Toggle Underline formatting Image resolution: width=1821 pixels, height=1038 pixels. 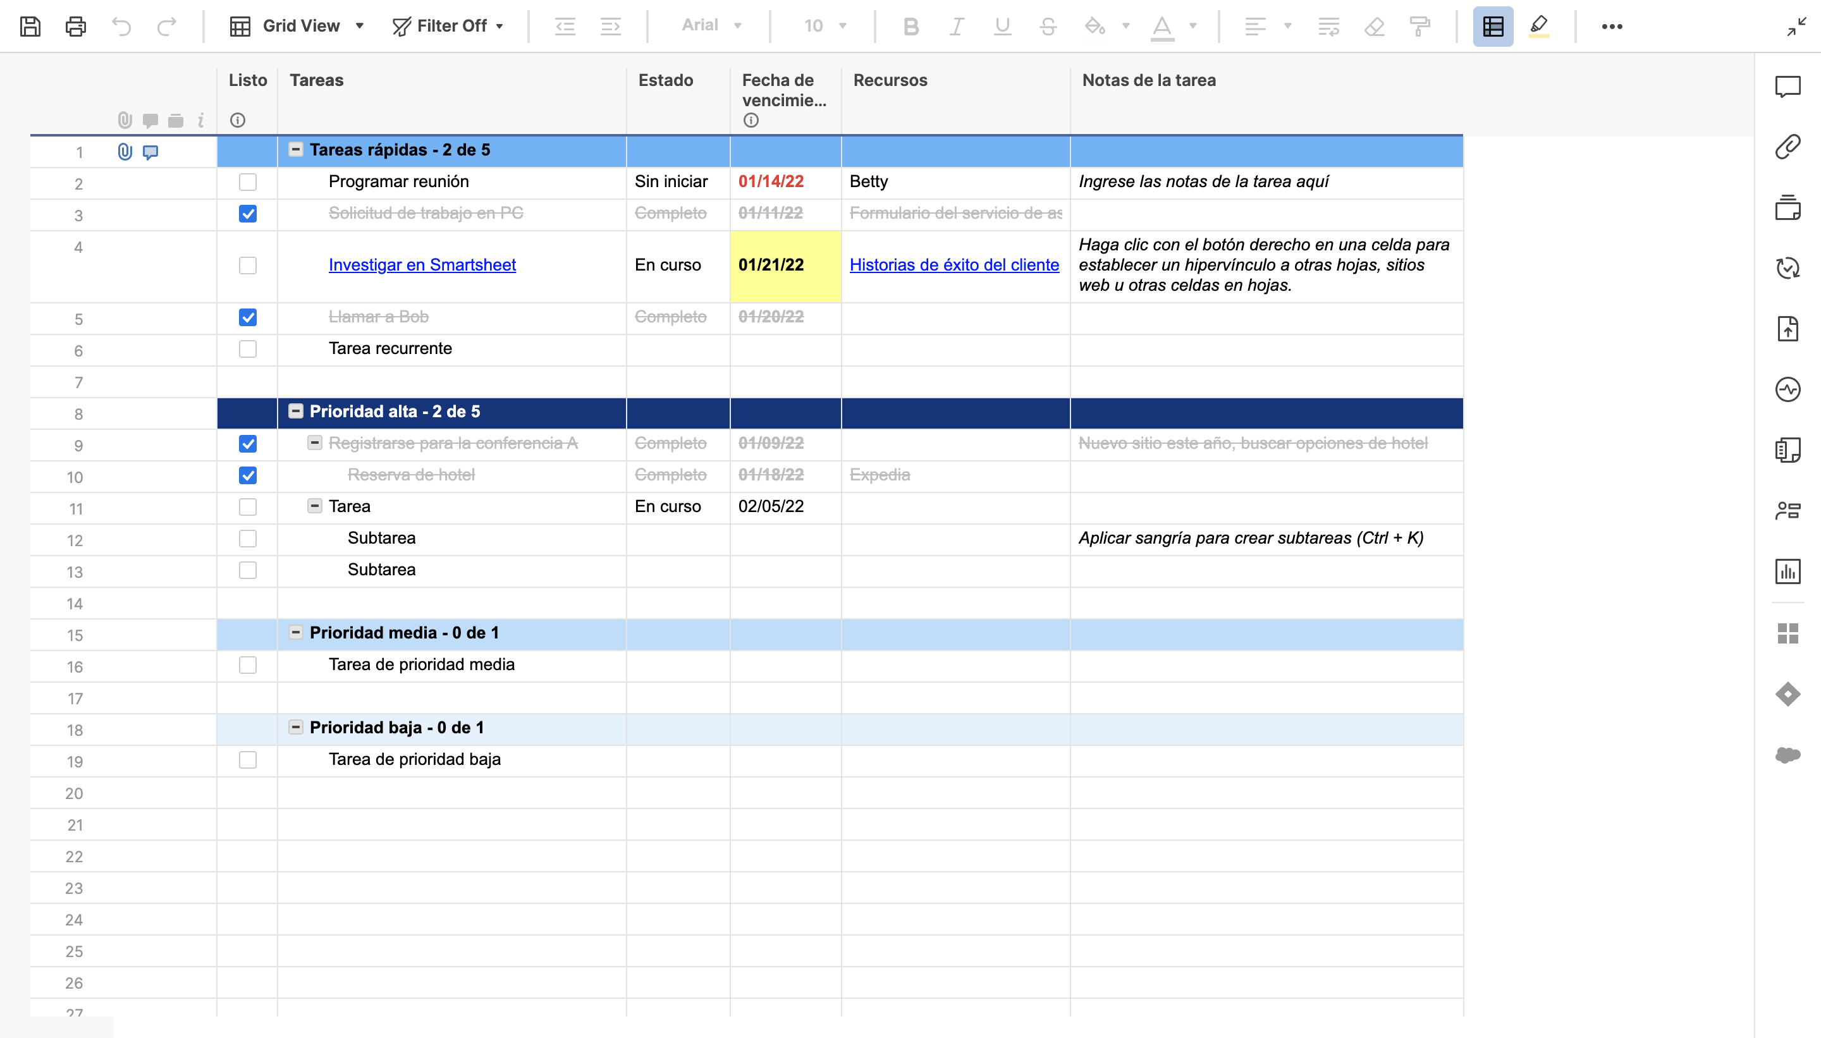[x=1002, y=27]
